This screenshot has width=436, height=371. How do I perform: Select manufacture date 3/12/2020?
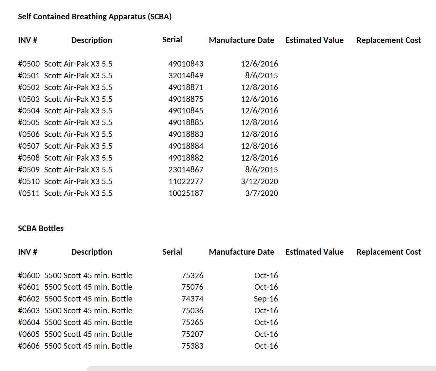coord(259,182)
